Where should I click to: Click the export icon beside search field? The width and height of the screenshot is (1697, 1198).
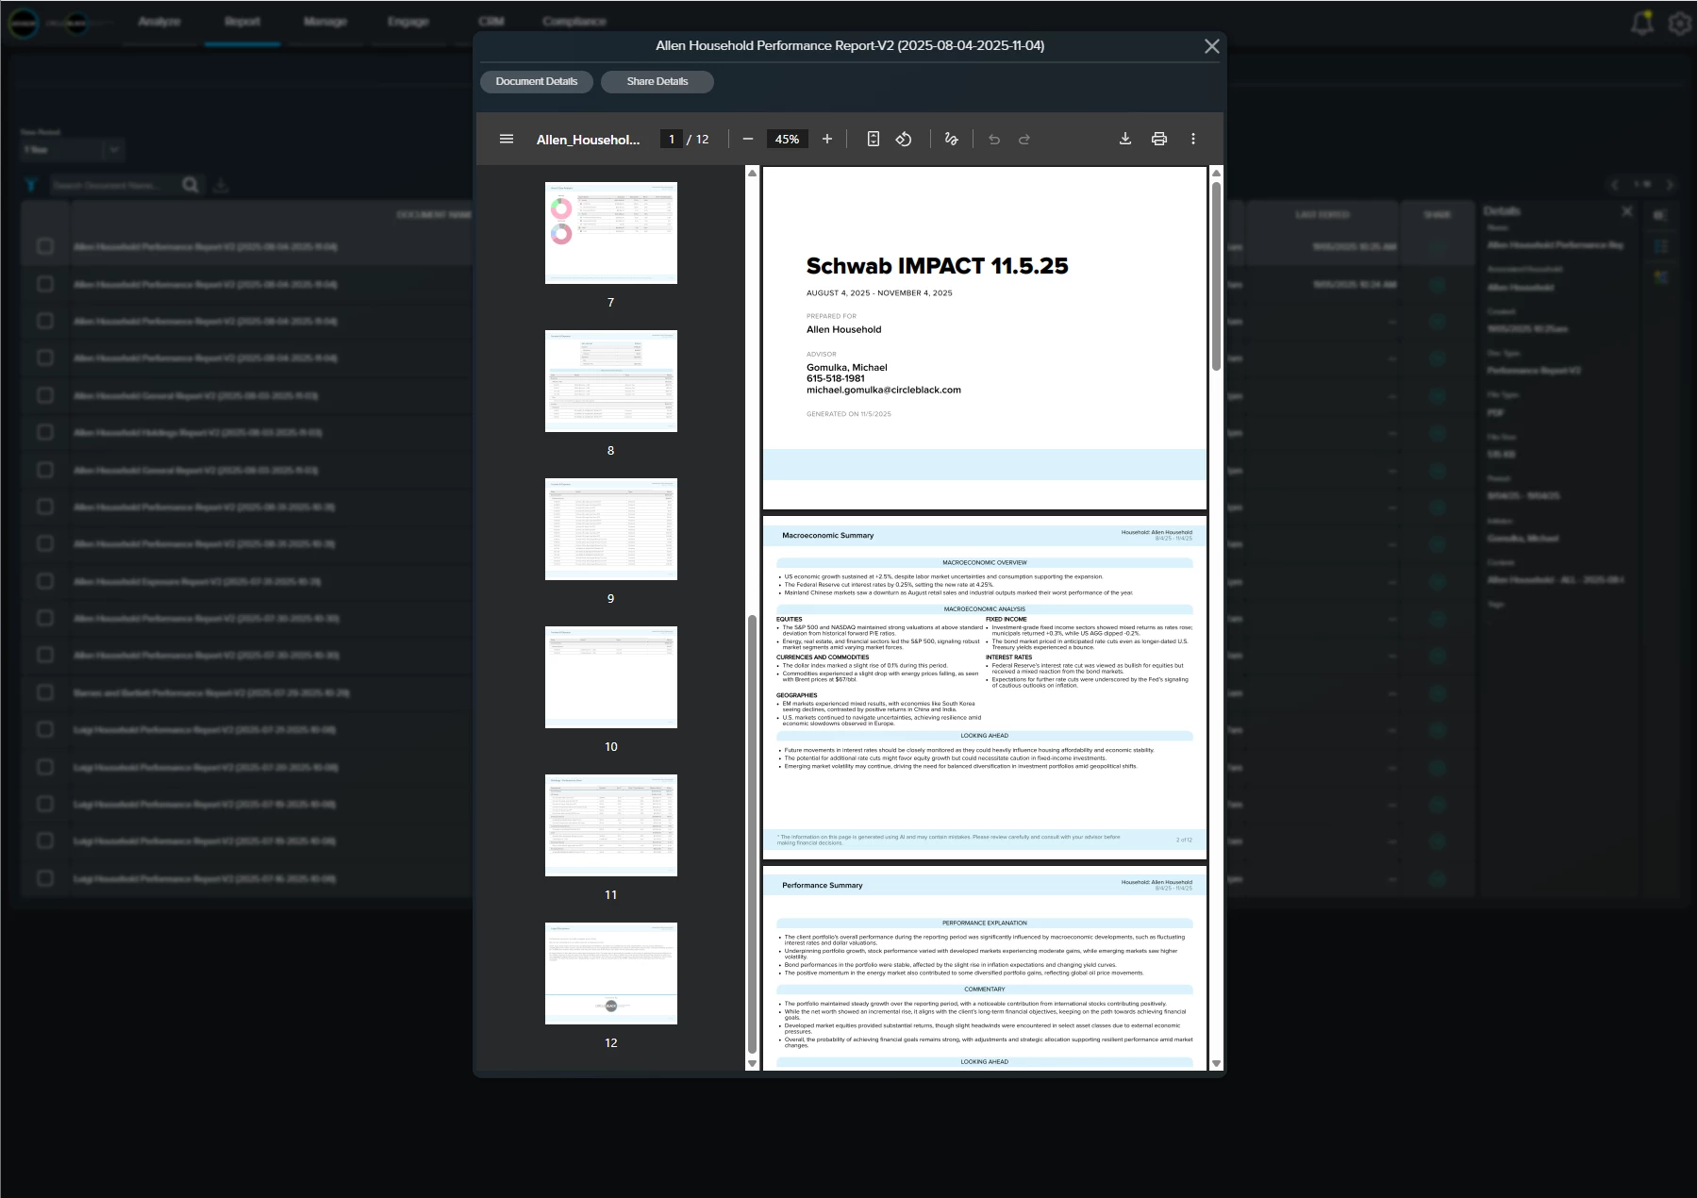click(221, 185)
